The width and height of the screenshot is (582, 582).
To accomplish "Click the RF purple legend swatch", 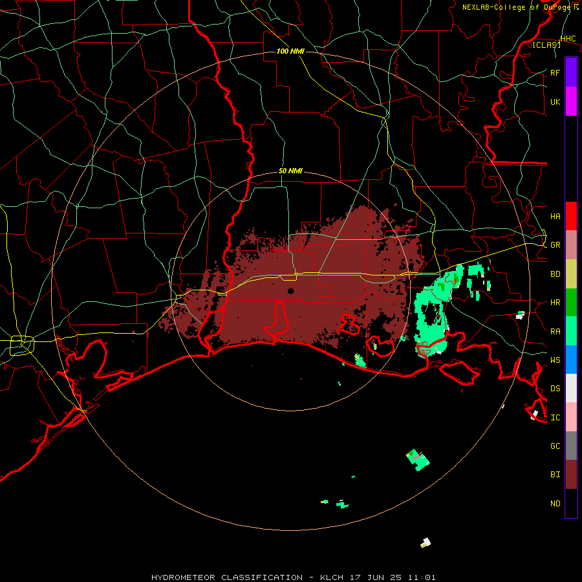I will tap(571, 72).
